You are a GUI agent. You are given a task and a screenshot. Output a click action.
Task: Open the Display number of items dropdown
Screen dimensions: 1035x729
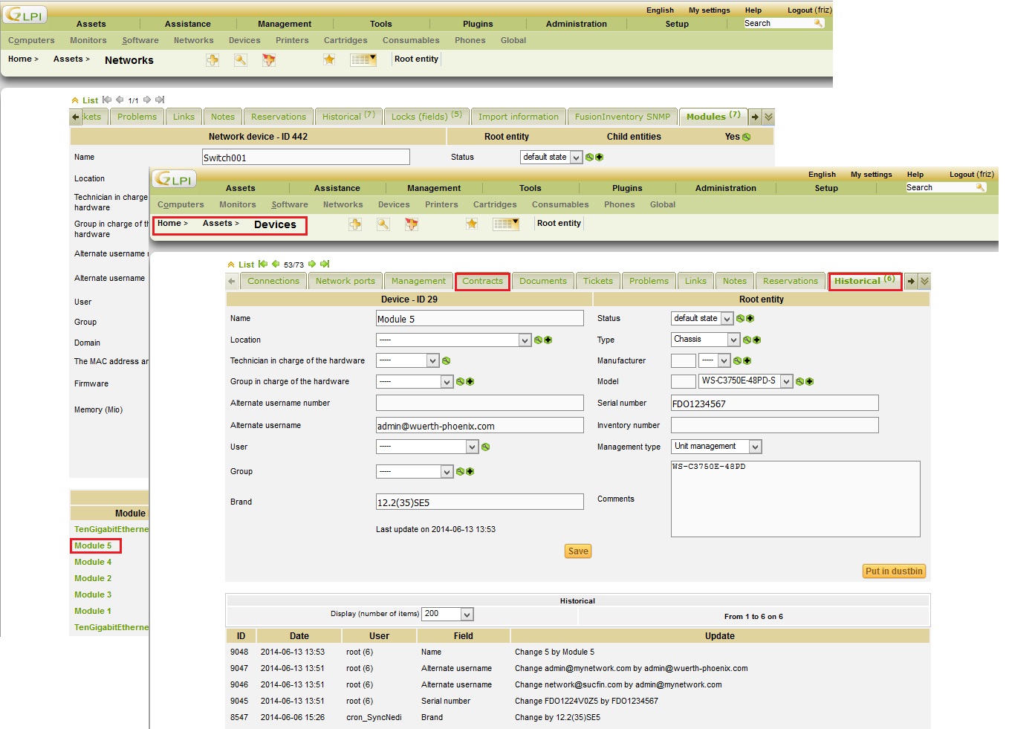point(447,614)
